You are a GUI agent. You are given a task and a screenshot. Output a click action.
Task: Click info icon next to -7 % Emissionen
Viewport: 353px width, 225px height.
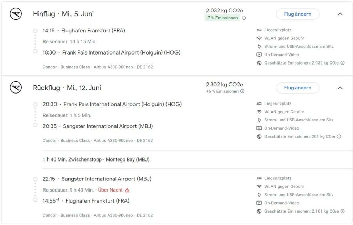point(244,18)
